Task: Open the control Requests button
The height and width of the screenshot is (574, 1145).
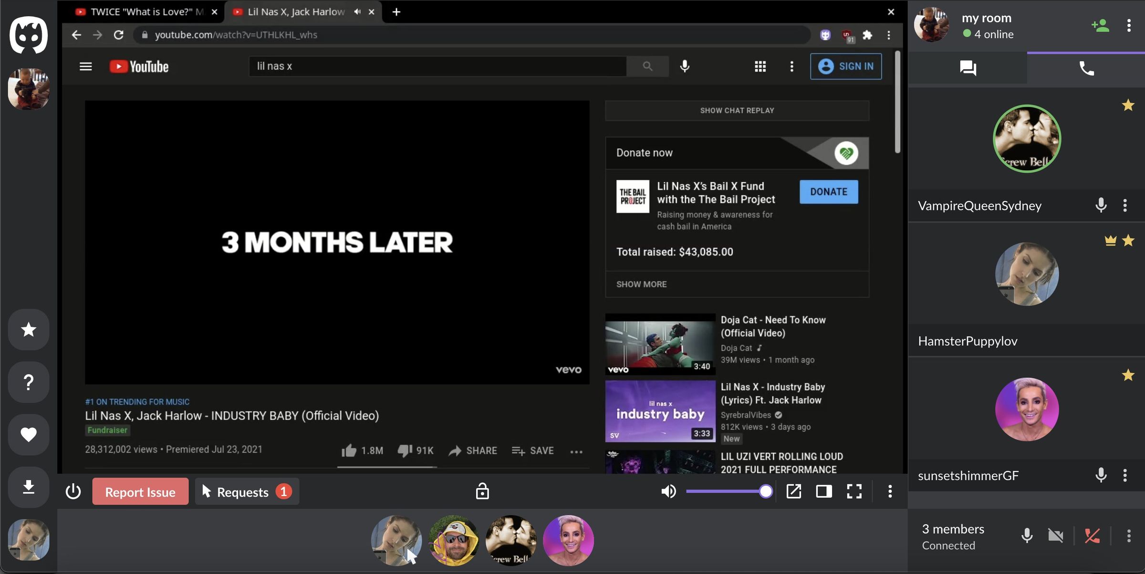Action: coord(247,491)
